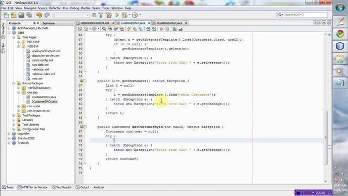Image resolution: width=348 pixels, height=196 pixels.
Task: Switch to the Services panel tab
Action: click(48, 23)
